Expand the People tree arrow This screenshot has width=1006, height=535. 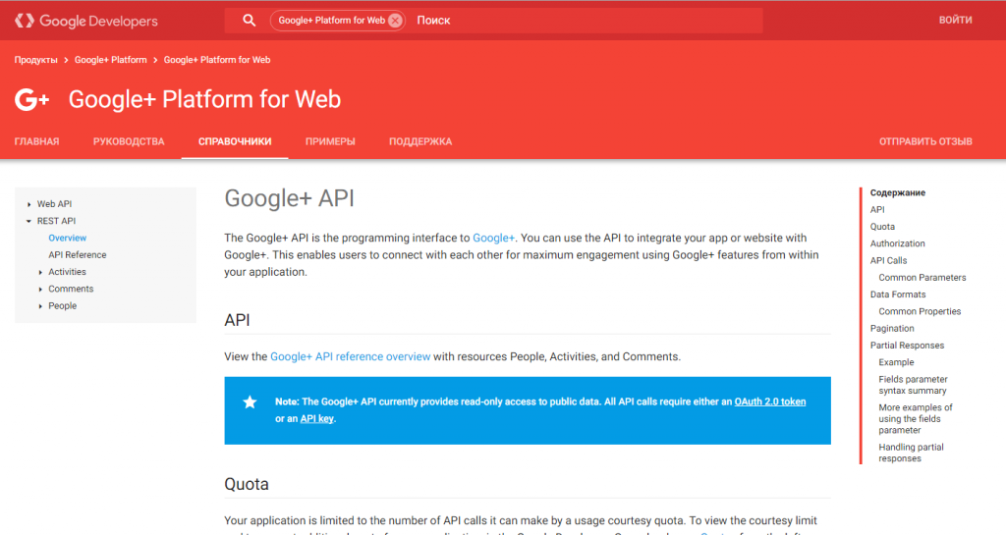click(40, 306)
